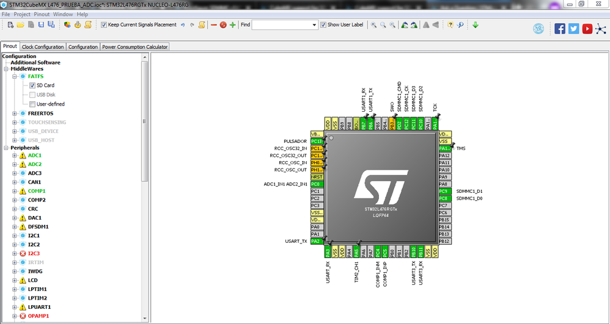This screenshot has height=324, width=610.
Task: Open the Facebook icon link
Action: (560, 29)
